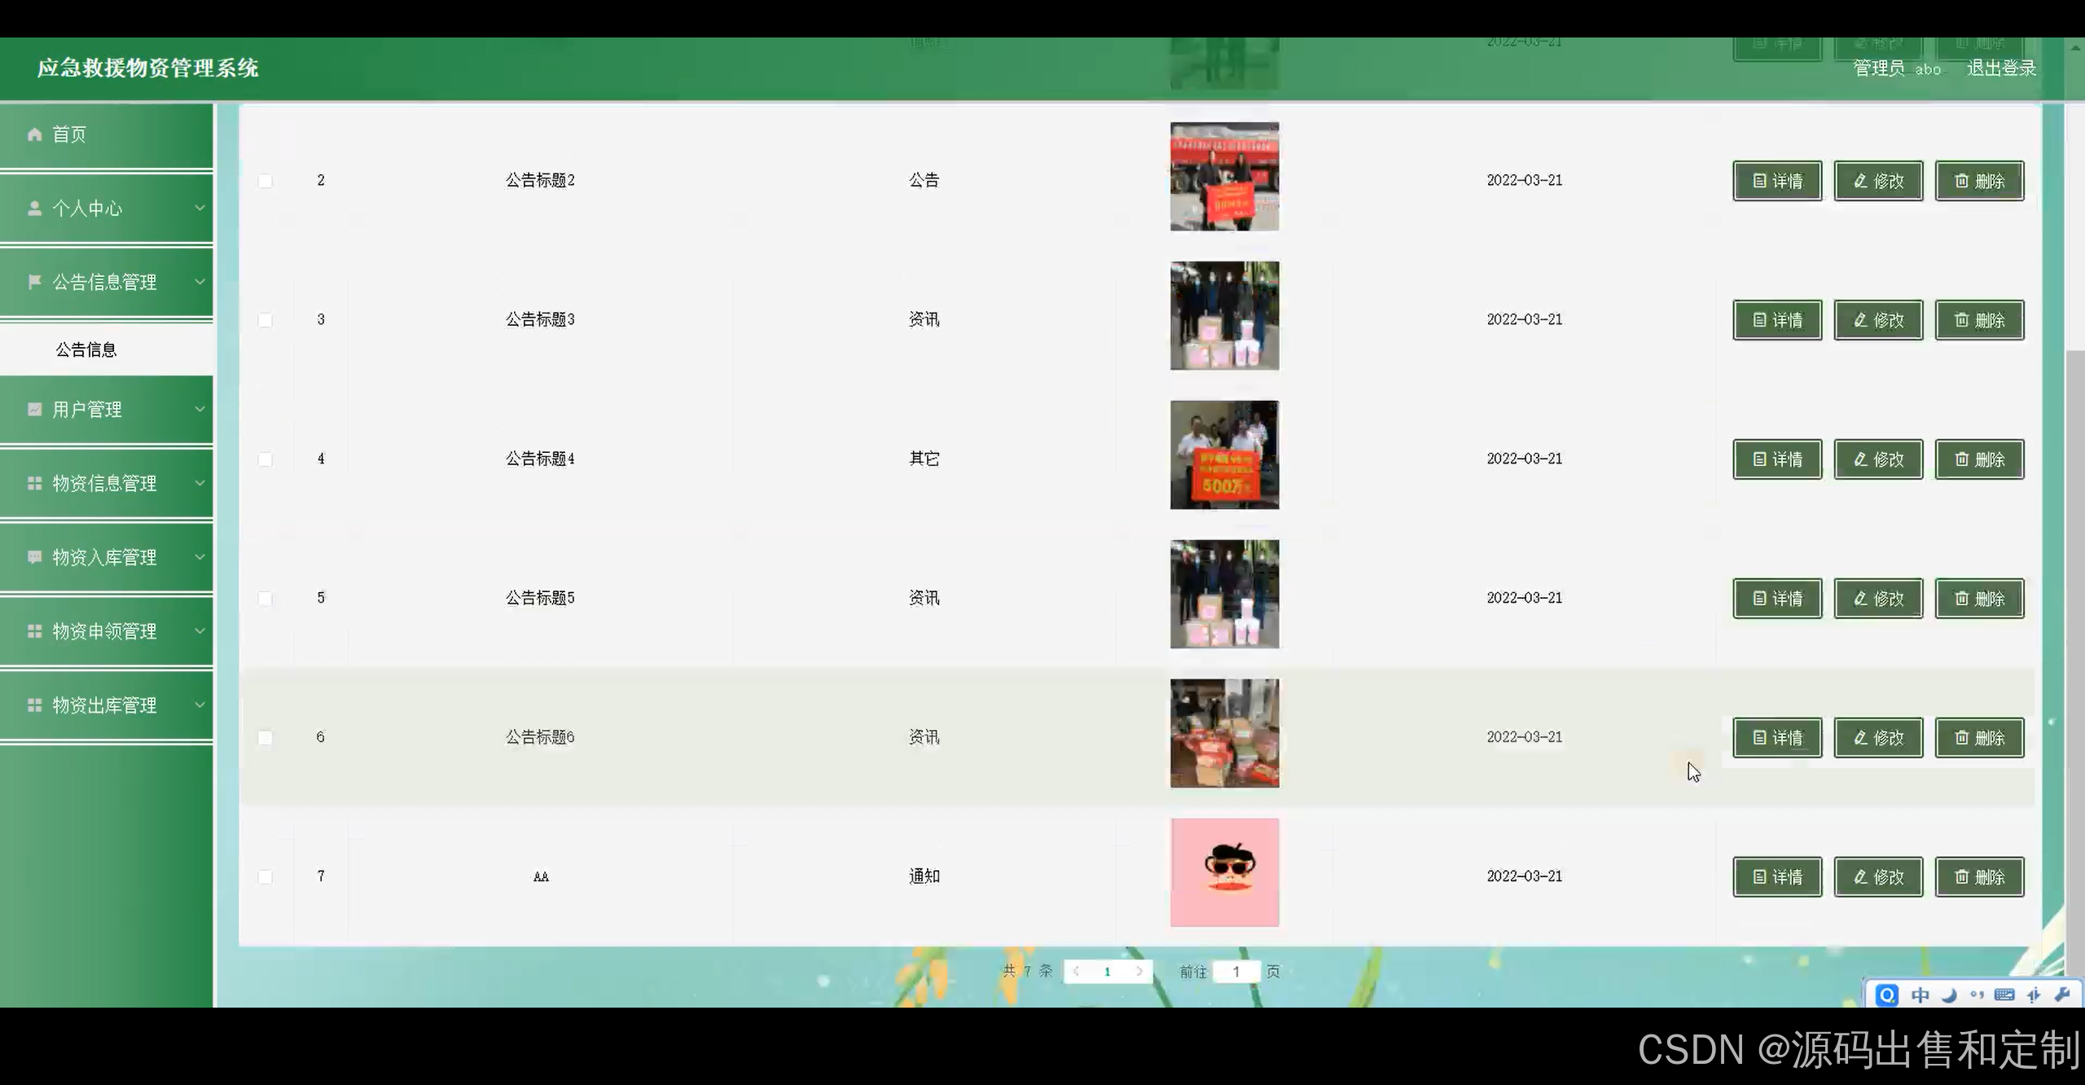This screenshot has height=1085, width=2085.
Task: Click the keyboard icon in IME toolbar
Action: tap(2004, 995)
